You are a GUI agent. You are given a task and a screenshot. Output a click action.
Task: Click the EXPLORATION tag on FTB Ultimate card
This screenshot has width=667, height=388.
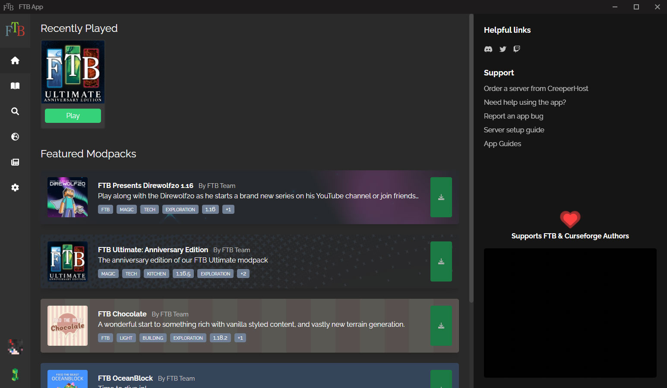pos(215,274)
